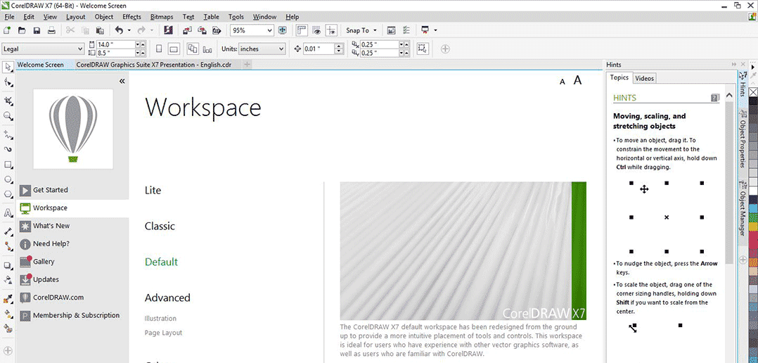Launch the Search content icon in toolbar

coord(168,30)
